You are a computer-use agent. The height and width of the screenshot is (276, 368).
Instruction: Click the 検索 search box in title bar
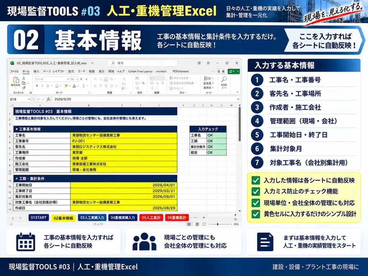pos(142,63)
